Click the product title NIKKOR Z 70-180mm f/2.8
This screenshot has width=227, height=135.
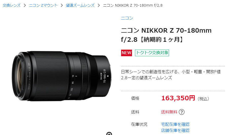point(166,35)
